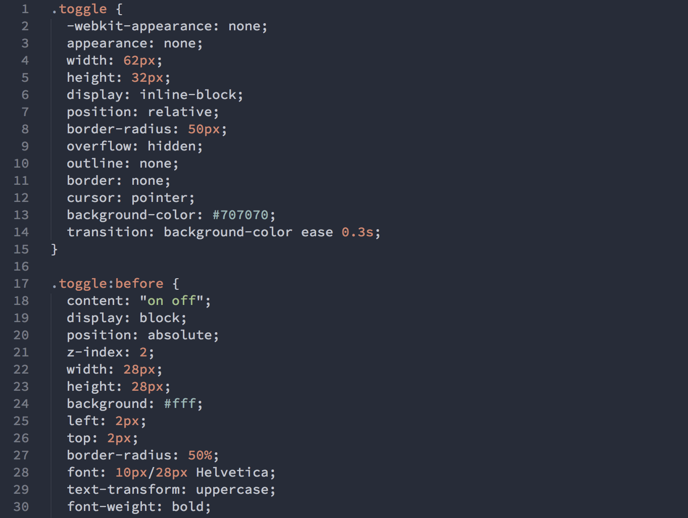Click line number 15 in the gutter
Image resolution: width=688 pixels, height=518 pixels.
click(x=21, y=249)
